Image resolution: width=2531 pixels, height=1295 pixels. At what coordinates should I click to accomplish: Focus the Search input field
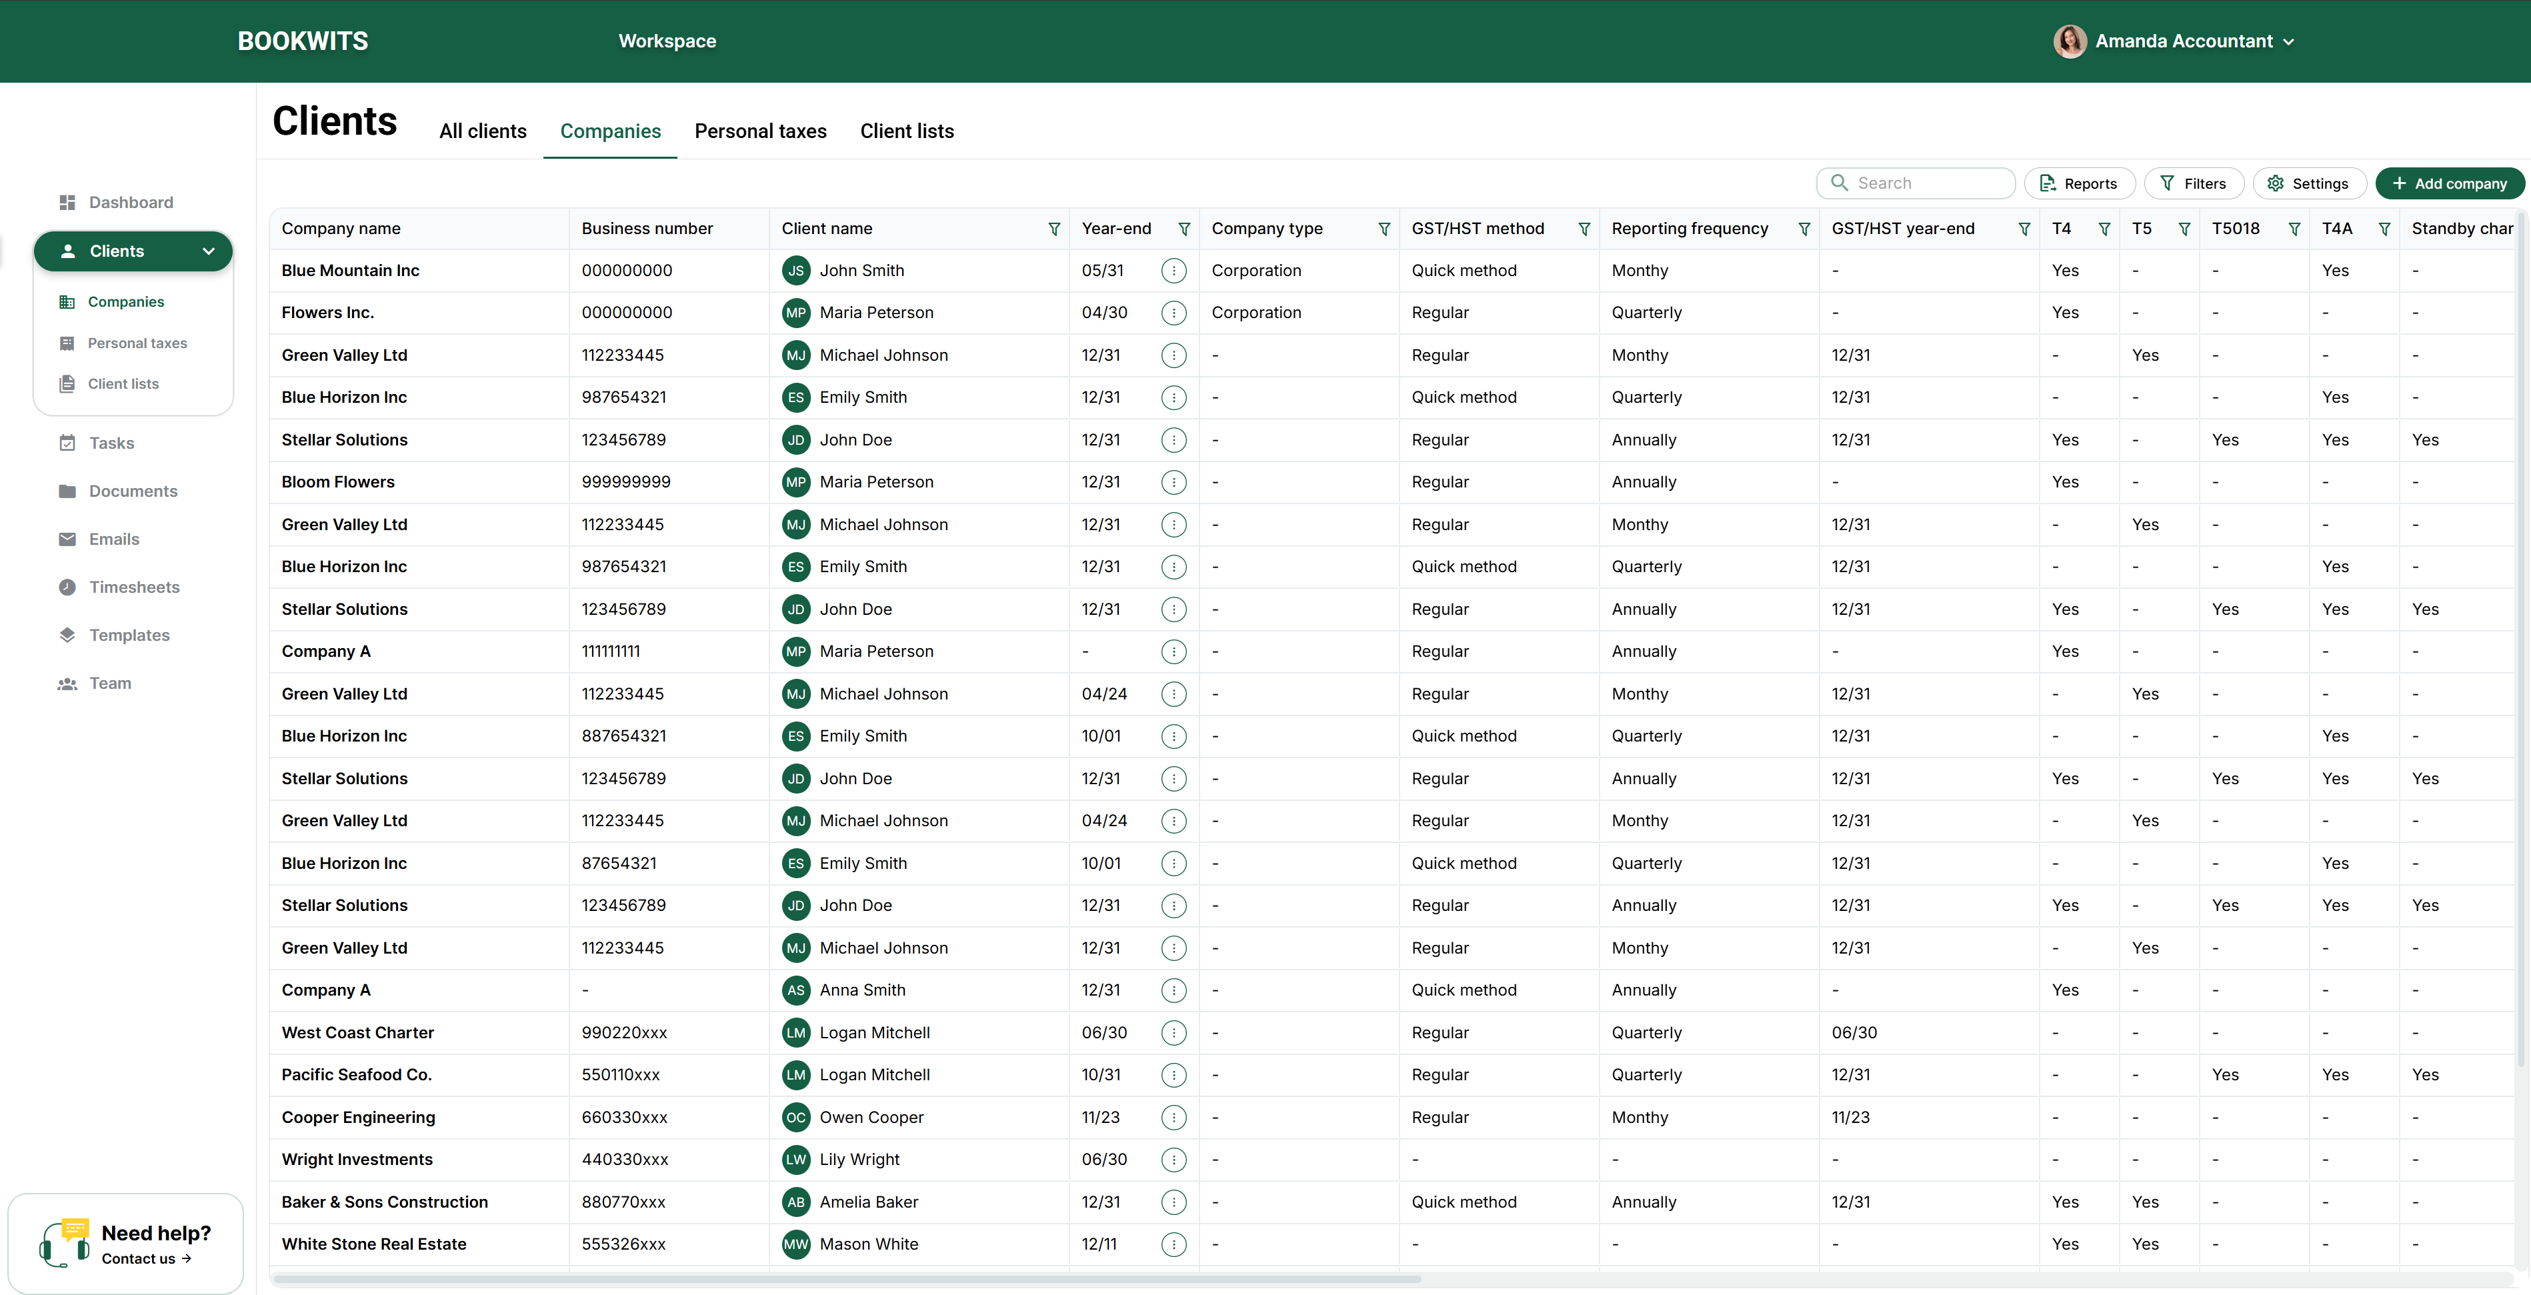pos(1915,184)
